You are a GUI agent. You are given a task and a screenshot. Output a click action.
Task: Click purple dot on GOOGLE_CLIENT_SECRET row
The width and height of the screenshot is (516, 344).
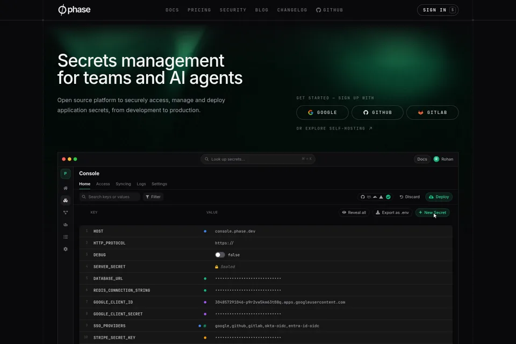click(205, 314)
